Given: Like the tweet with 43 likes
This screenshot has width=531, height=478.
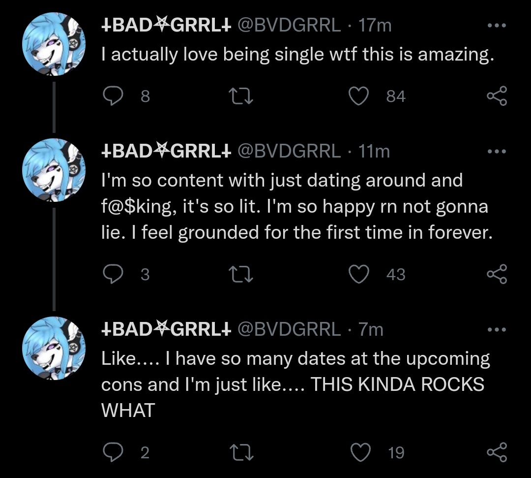Looking at the screenshot, I should point(359,274).
